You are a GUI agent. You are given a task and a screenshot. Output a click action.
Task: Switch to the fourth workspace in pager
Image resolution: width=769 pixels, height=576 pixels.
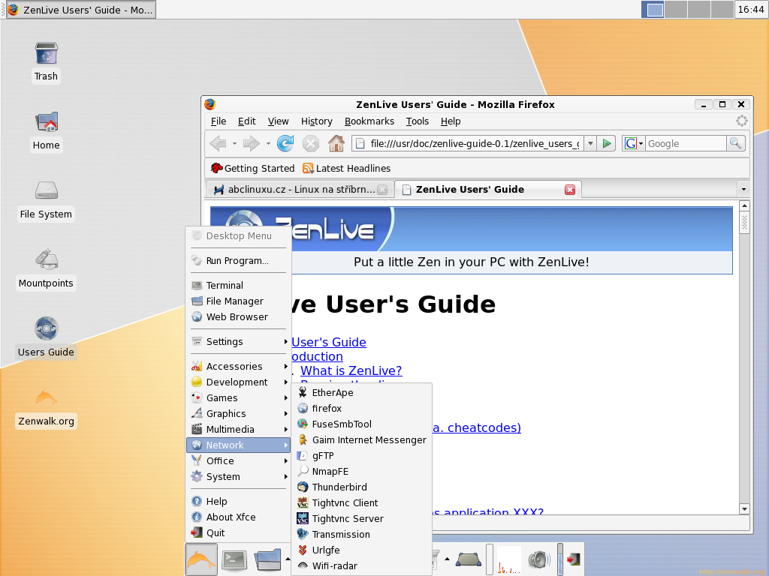click(722, 10)
